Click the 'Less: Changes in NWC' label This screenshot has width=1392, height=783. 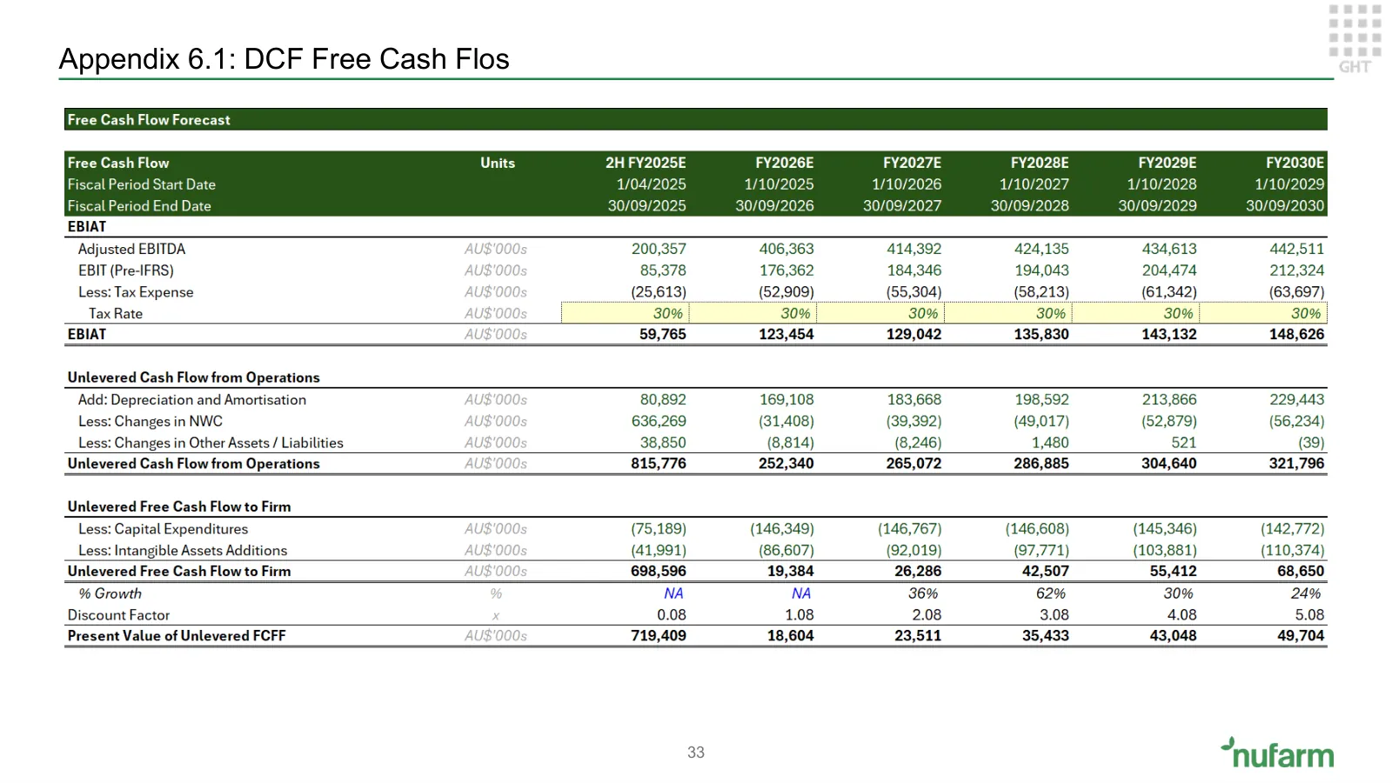(151, 421)
